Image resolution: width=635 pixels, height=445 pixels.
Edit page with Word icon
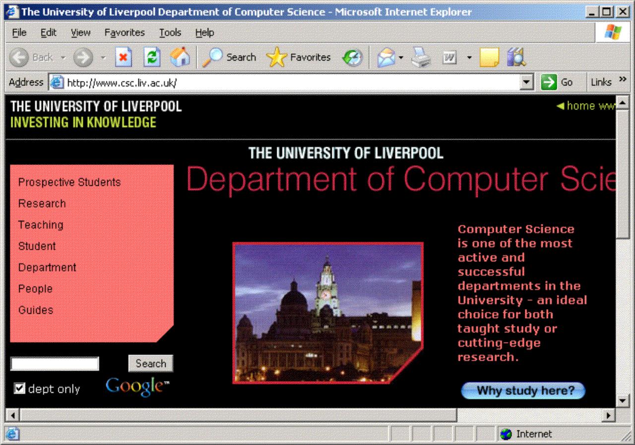point(449,58)
